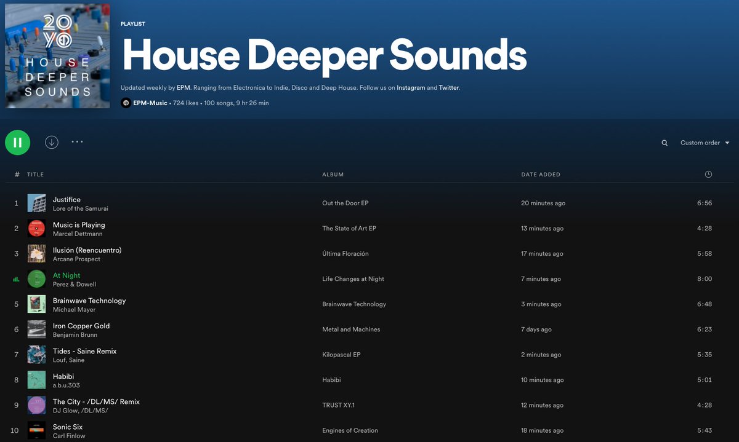The image size is (739, 442).
Task: Open the Twitter link in the description
Action: coord(449,88)
